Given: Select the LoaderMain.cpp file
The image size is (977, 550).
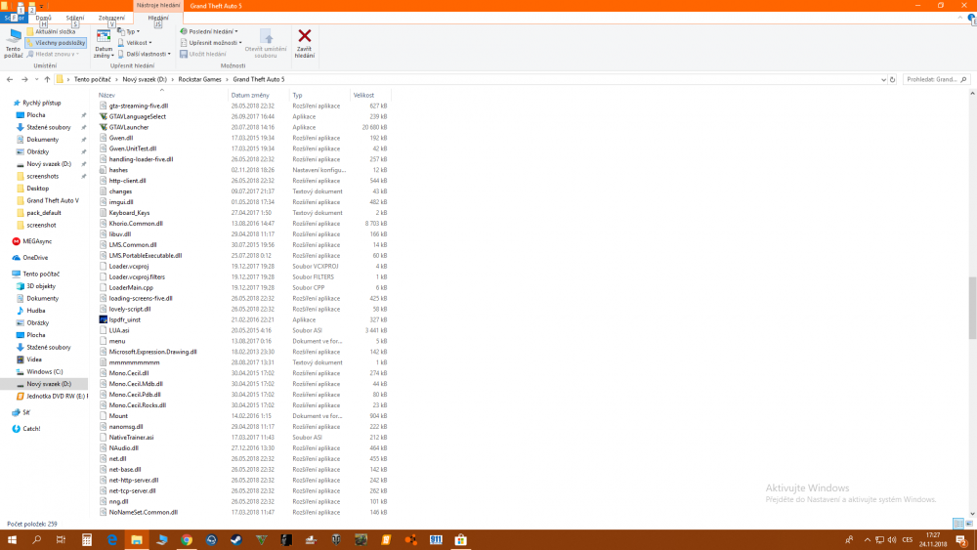Looking at the screenshot, I should (131, 288).
